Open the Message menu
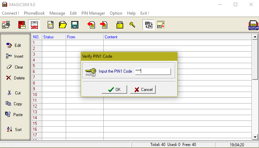Screen dimensions: 259x148 coord(57,13)
